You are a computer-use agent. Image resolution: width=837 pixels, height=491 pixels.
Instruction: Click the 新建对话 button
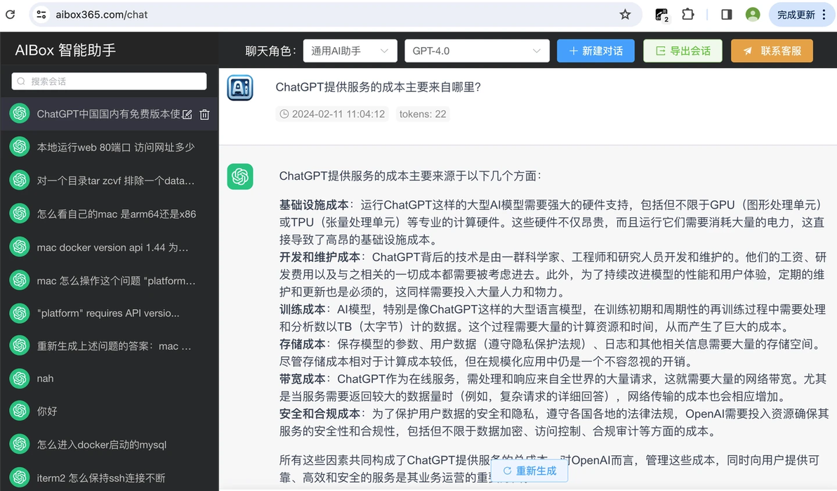coord(595,51)
